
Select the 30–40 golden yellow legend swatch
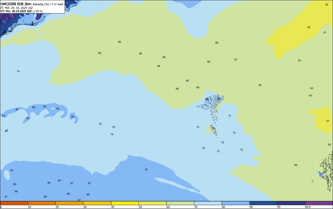pyautogui.click(x=97, y=203)
